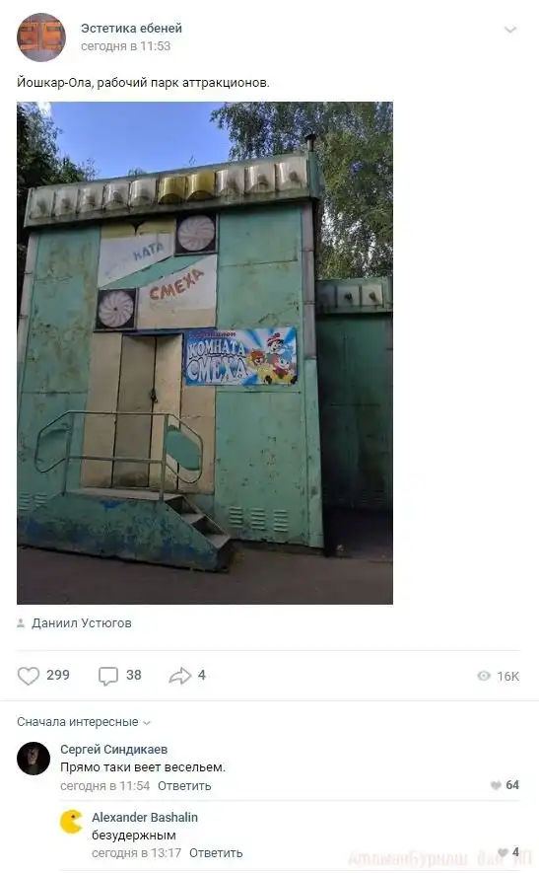This screenshot has height=873, width=539.
Task: Open the Эстетика ебеней group avatar
Action: tap(41, 37)
